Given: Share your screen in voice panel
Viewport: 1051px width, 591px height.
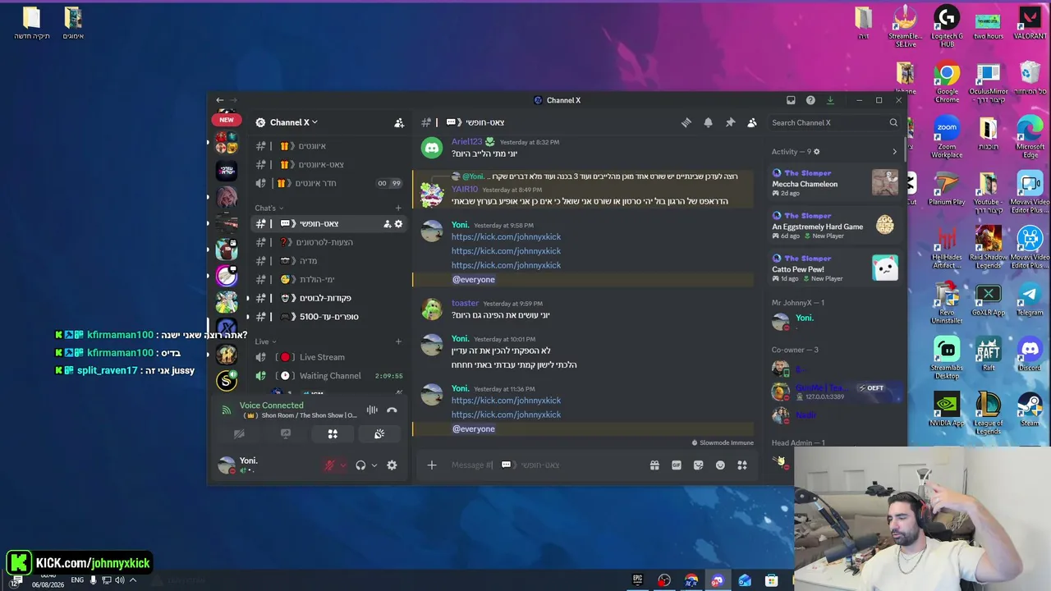Looking at the screenshot, I should (x=286, y=433).
